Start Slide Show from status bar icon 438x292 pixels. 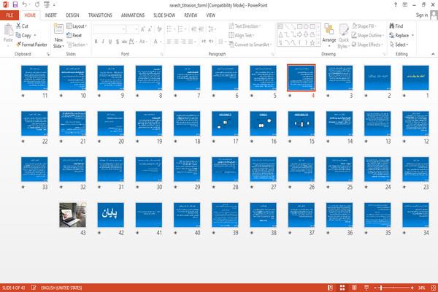pyautogui.click(x=366, y=288)
